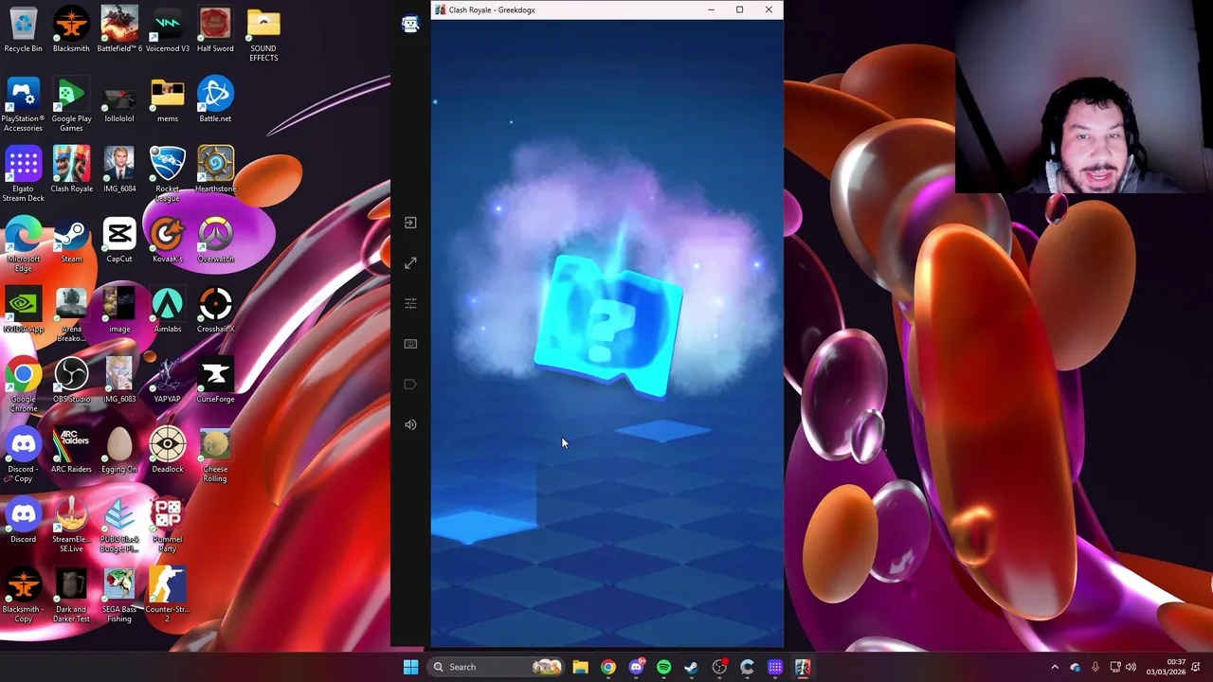Maximize the Clash Royale window

tap(739, 9)
